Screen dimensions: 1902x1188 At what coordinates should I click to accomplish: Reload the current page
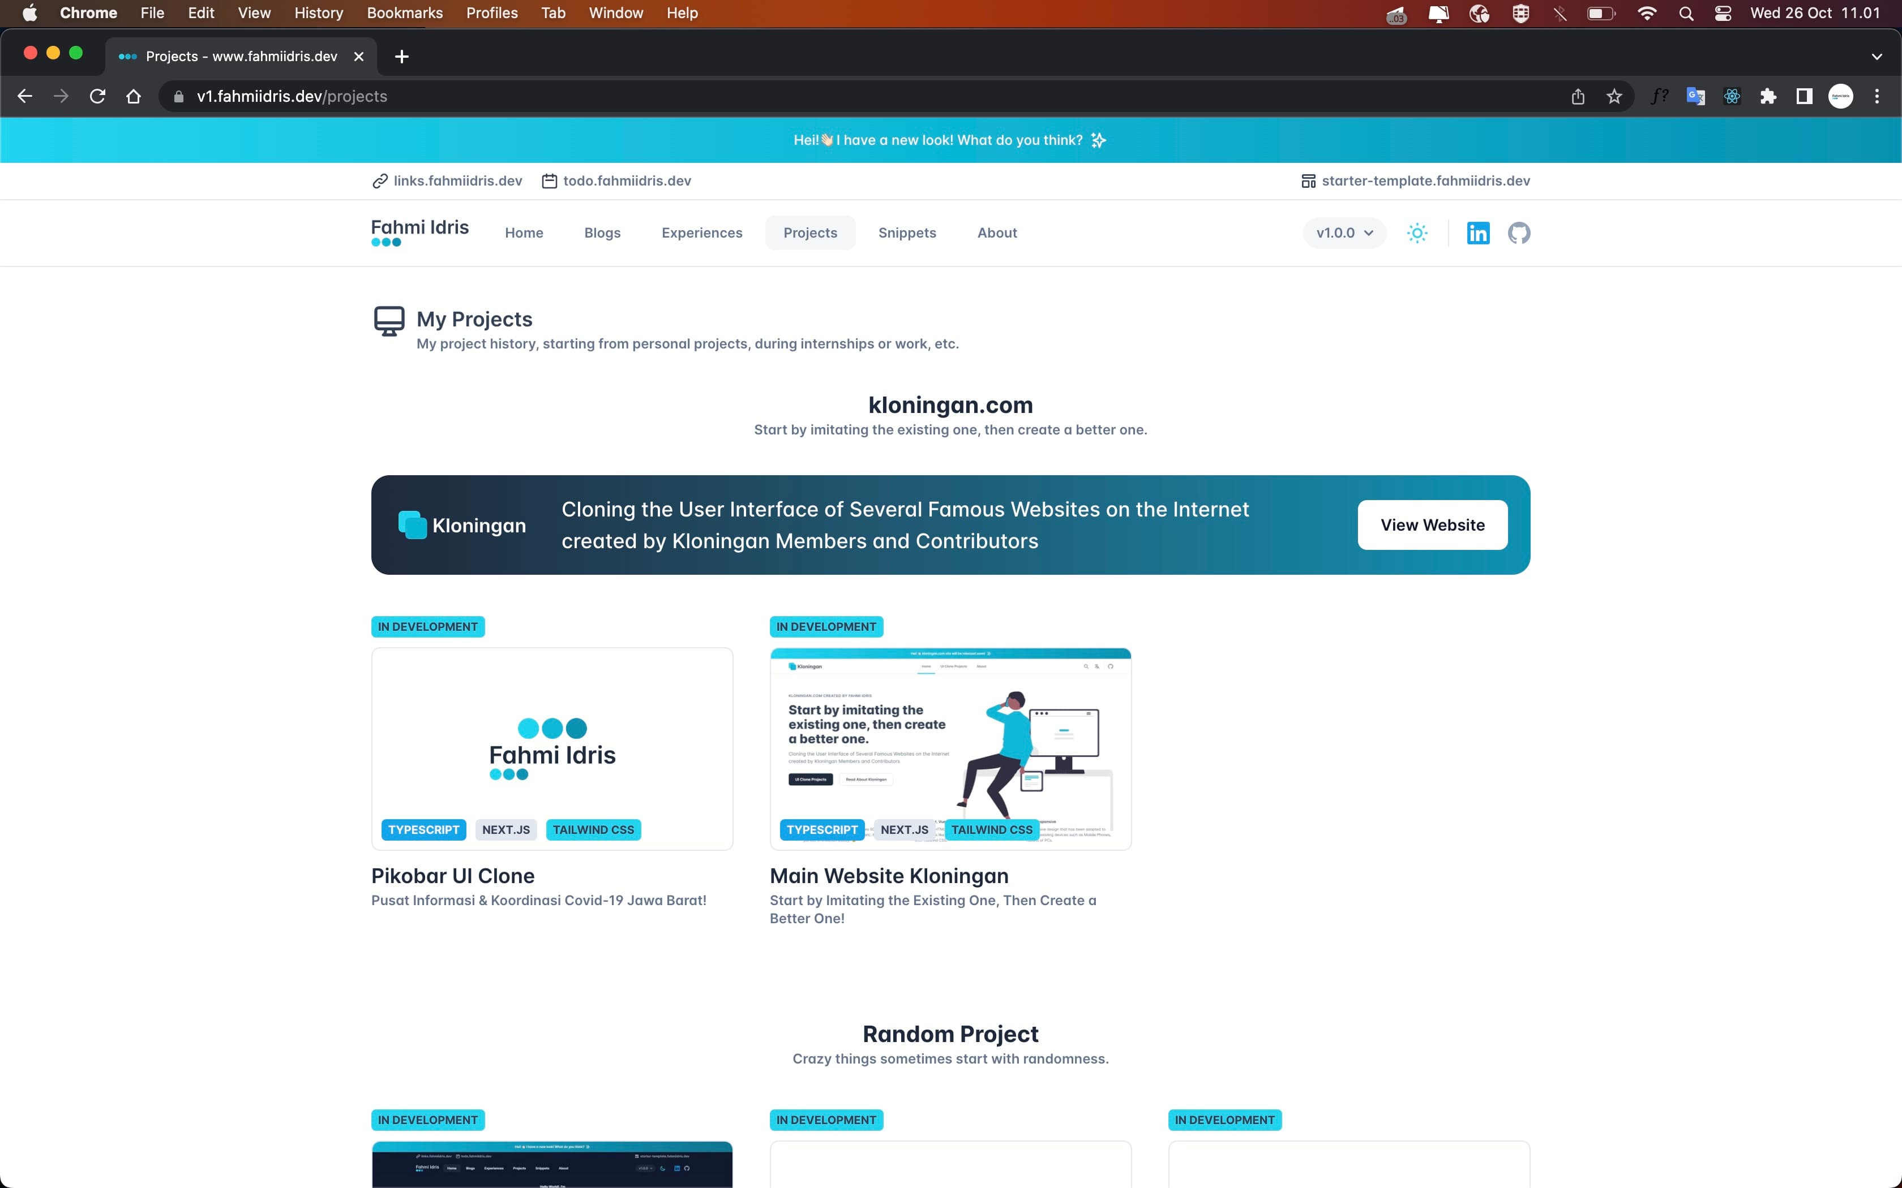(x=97, y=97)
